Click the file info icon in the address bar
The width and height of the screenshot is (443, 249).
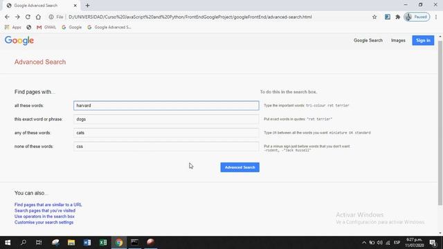pos(51,17)
